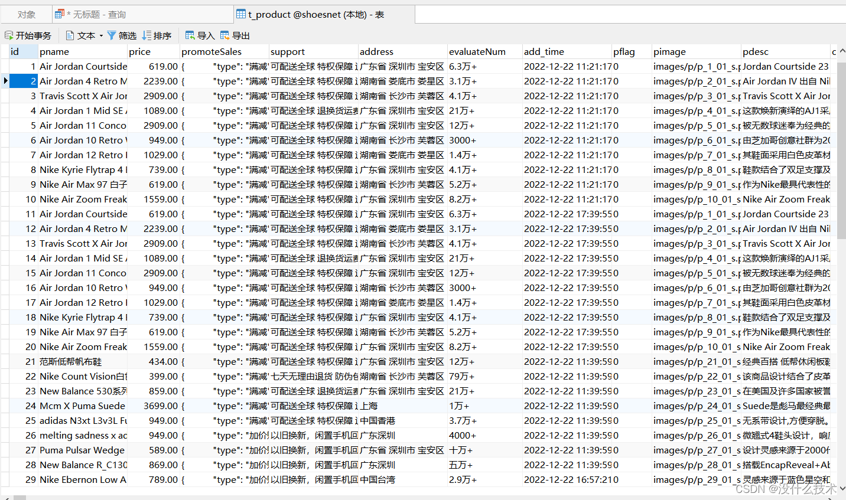Screen dimensions: 846x500
Task: Select pname cell 'Puma Pulsar Wedge'
Action: pyautogui.click(x=83, y=450)
